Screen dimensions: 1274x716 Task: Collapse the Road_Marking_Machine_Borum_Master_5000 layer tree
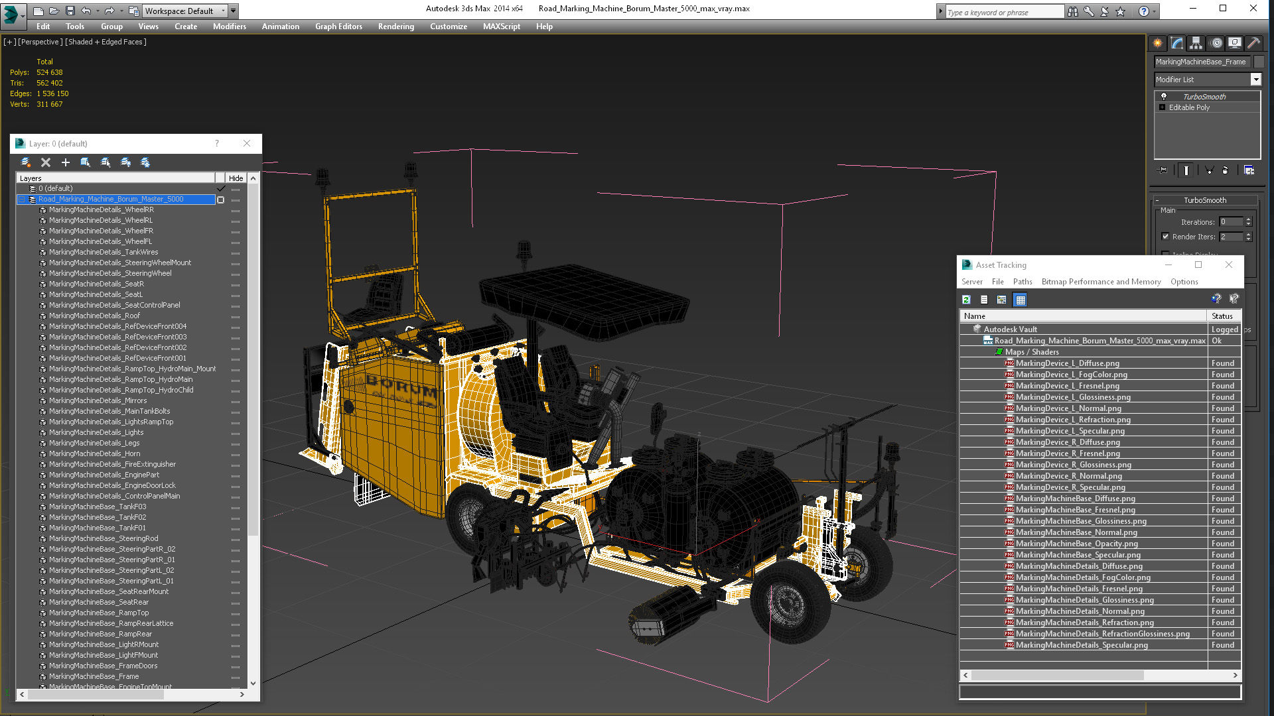pyautogui.click(x=22, y=200)
